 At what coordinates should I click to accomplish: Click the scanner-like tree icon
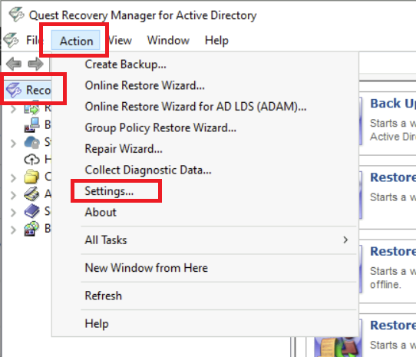tap(31, 194)
